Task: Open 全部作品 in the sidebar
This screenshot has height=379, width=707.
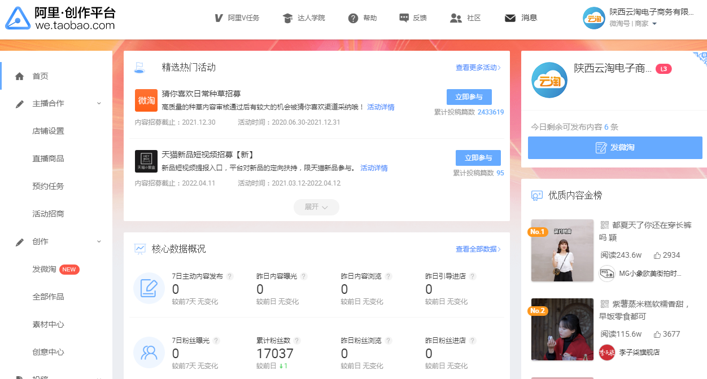Action: point(48,297)
